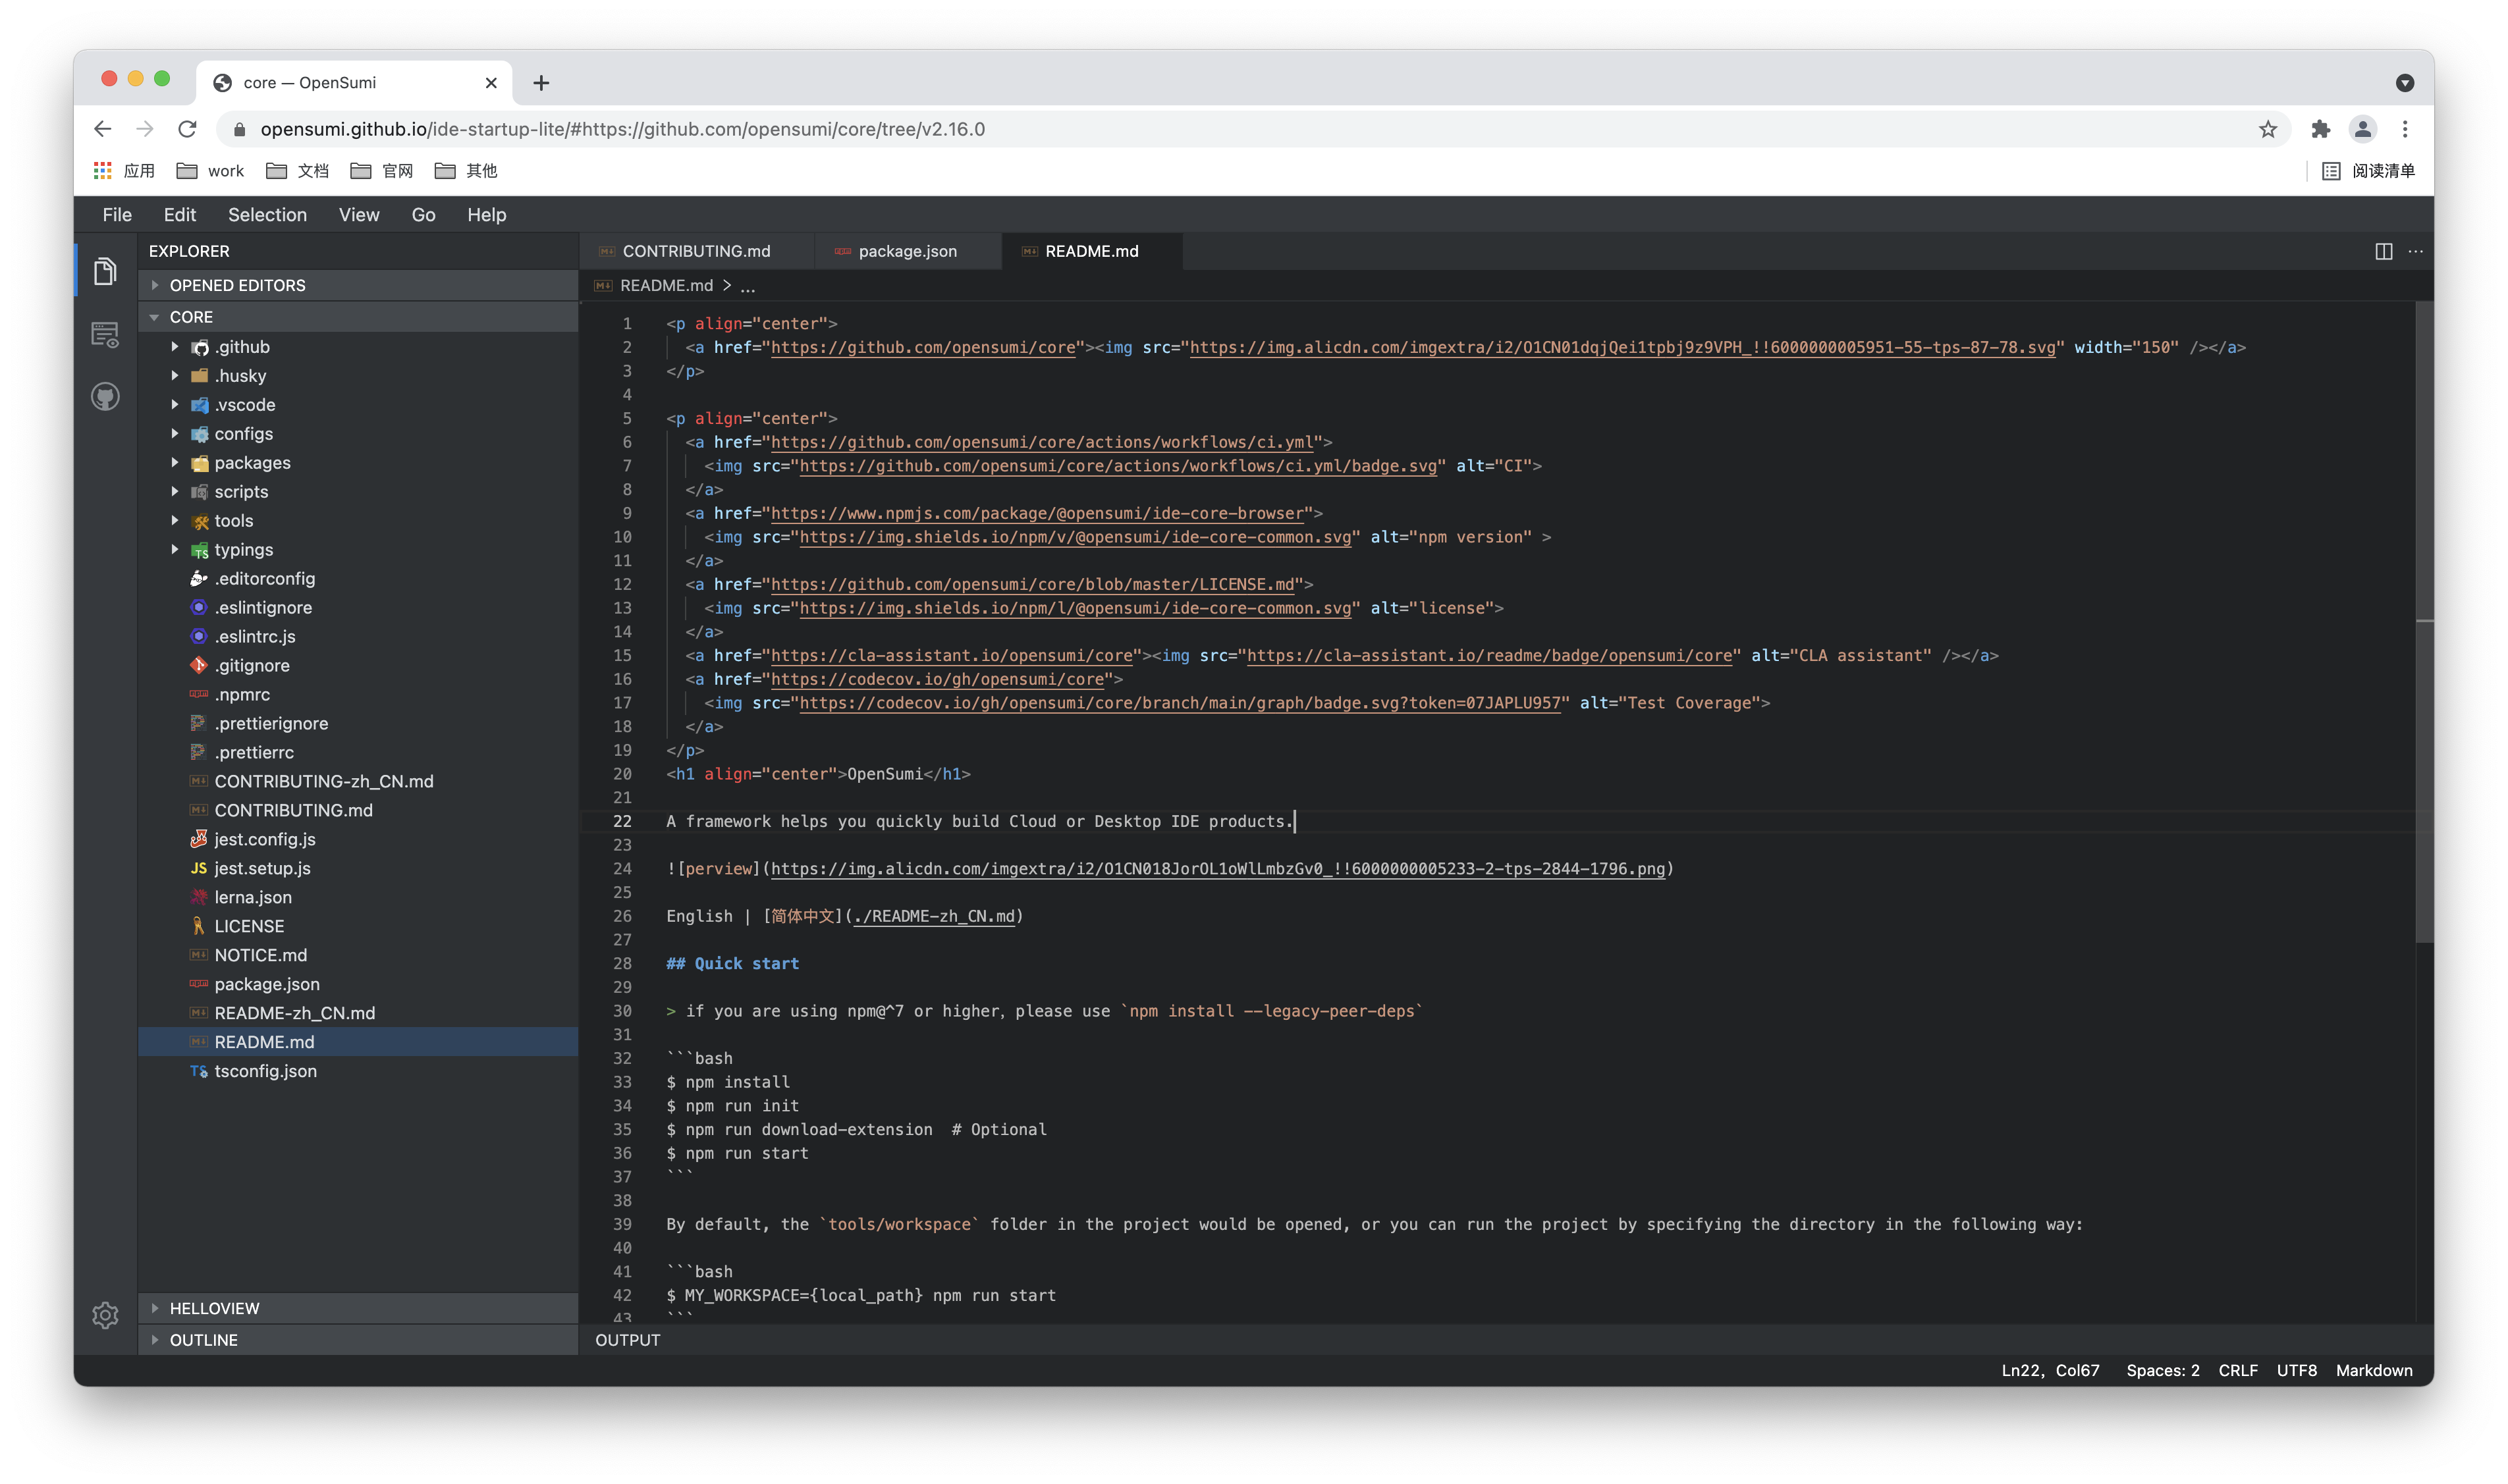Open the View menu
This screenshot has height=1484, width=2508.
tap(359, 215)
